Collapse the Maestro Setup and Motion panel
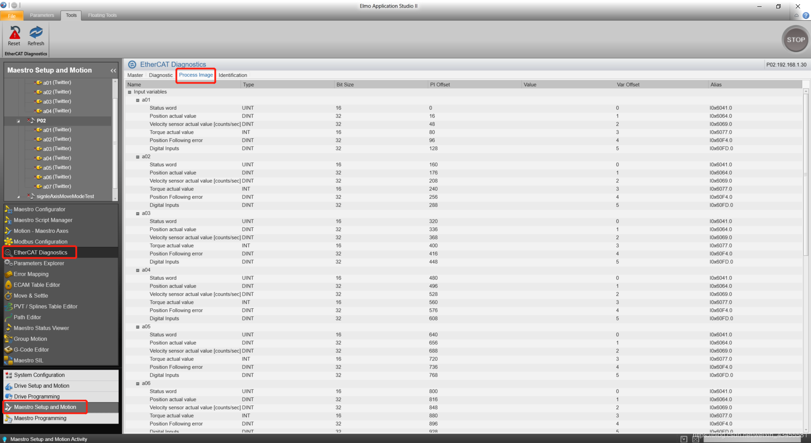 [x=113, y=70]
